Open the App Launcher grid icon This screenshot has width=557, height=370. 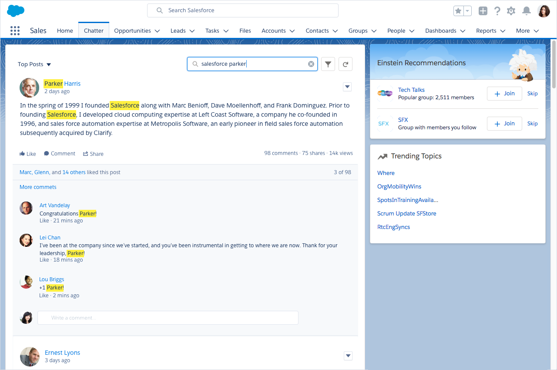pyautogui.click(x=15, y=30)
